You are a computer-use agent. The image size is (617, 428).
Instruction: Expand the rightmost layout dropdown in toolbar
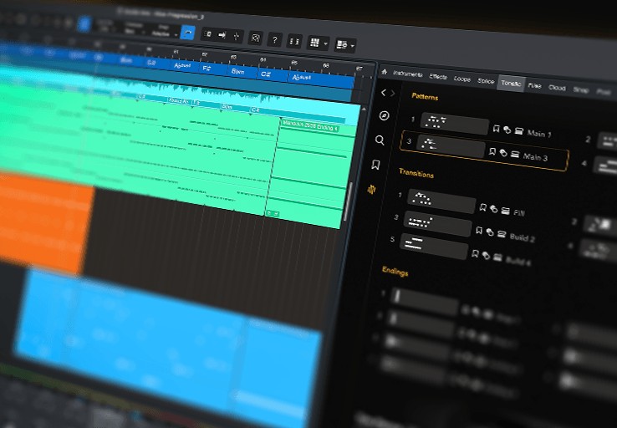[x=352, y=44]
